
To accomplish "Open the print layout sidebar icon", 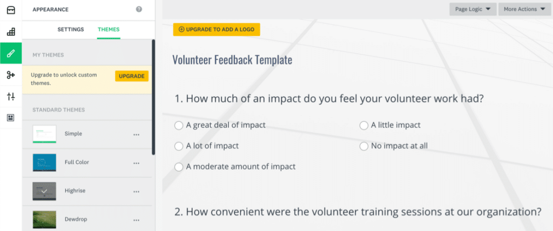I will click(x=11, y=118).
